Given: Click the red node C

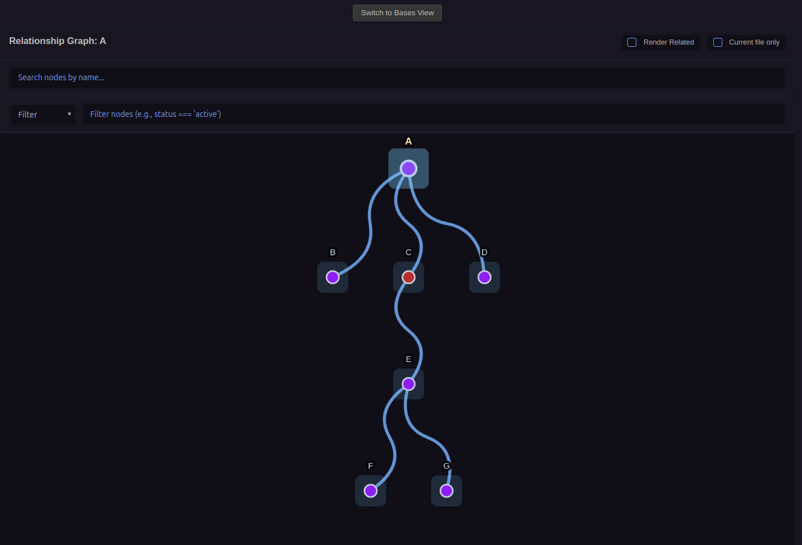Looking at the screenshot, I should [409, 277].
